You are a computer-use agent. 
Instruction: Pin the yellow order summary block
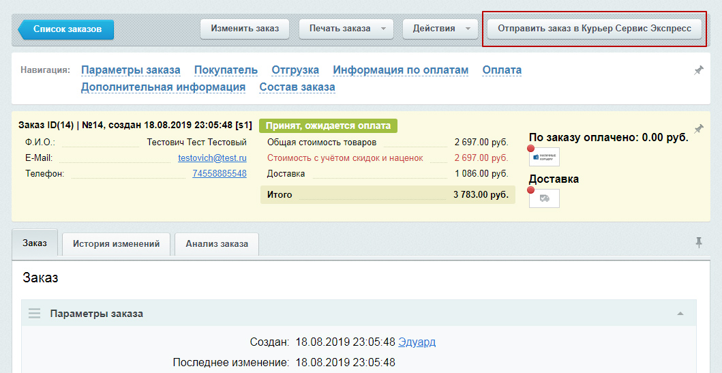pyautogui.click(x=699, y=128)
